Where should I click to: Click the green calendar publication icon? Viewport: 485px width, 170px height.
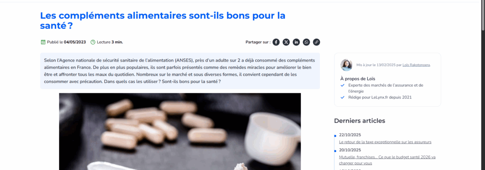point(43,42)
